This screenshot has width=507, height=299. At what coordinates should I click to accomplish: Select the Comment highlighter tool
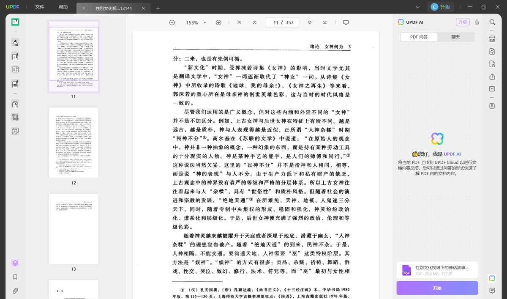point(15,42)
